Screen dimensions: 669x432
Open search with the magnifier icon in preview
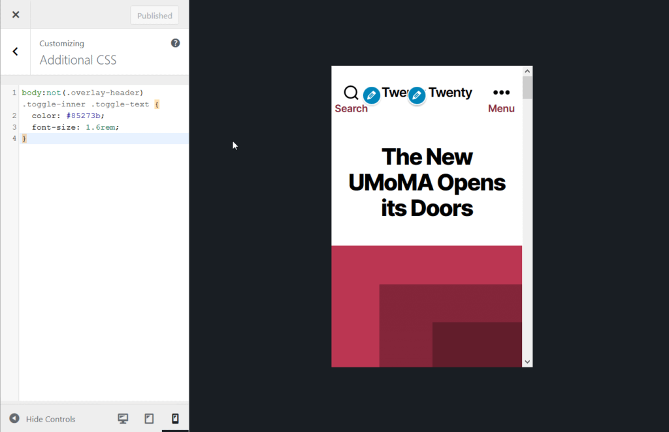351,93
